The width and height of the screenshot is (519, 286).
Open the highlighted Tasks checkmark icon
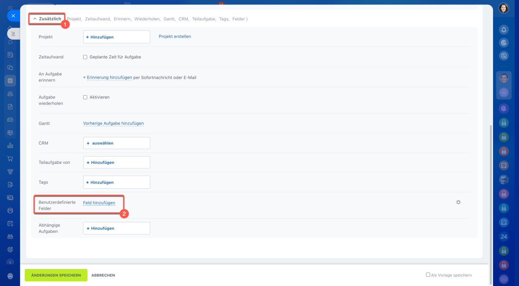point(10,81)
